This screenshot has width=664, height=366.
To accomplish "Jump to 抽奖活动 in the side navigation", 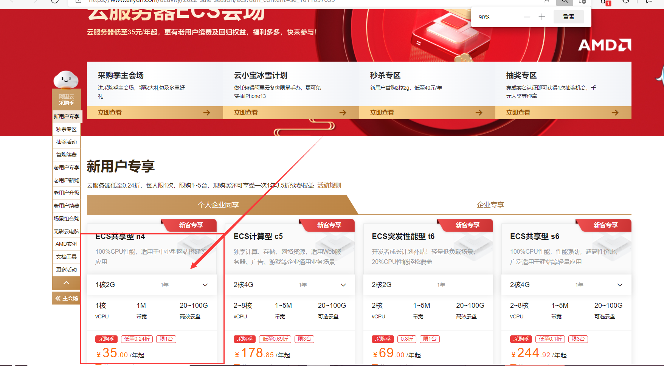I will pyautogui.click(x=67, y=142).
